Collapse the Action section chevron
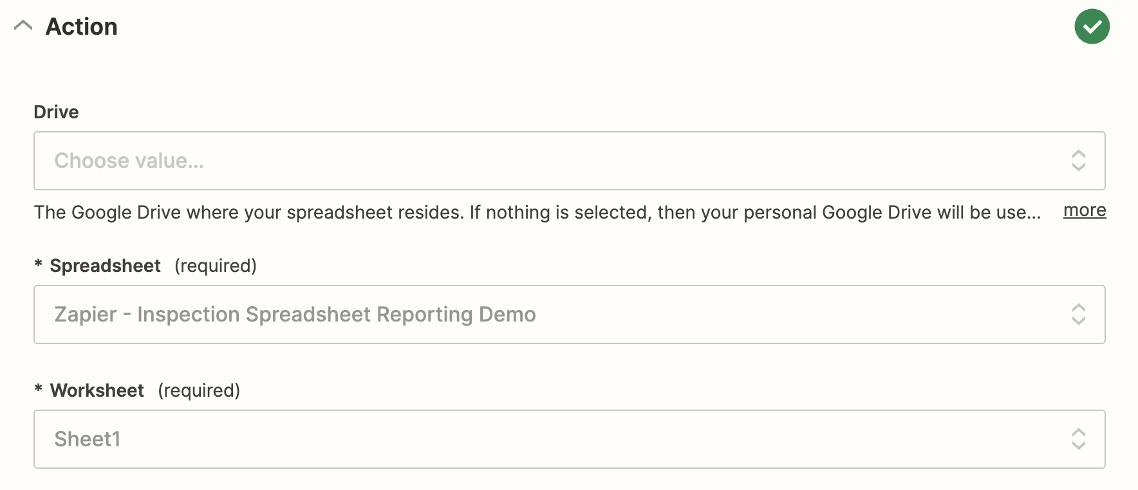 23,26
